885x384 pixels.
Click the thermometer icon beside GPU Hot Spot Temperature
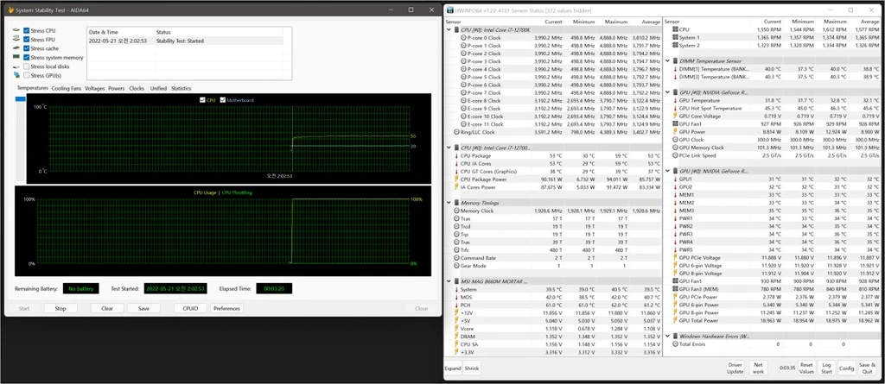675,108
